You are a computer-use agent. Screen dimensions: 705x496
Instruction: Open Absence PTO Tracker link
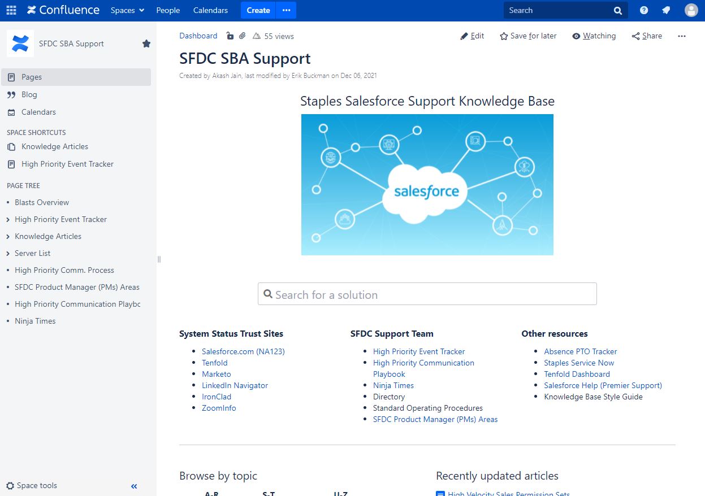(x=581, y=351)
